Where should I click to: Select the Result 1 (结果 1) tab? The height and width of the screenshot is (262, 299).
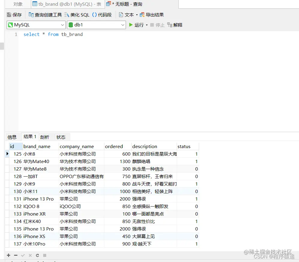click(30, 137)
